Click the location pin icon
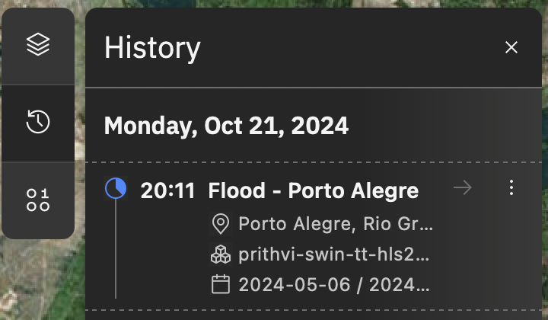Viewport: 548px width, 320px height. (x=220, y=224)
